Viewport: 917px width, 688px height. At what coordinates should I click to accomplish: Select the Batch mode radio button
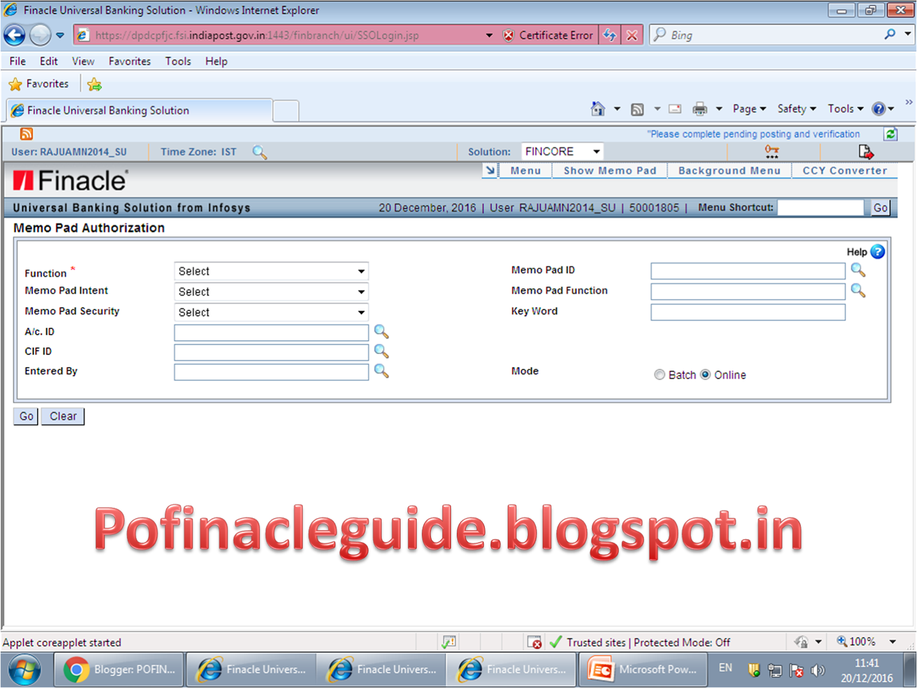point(660,375)
